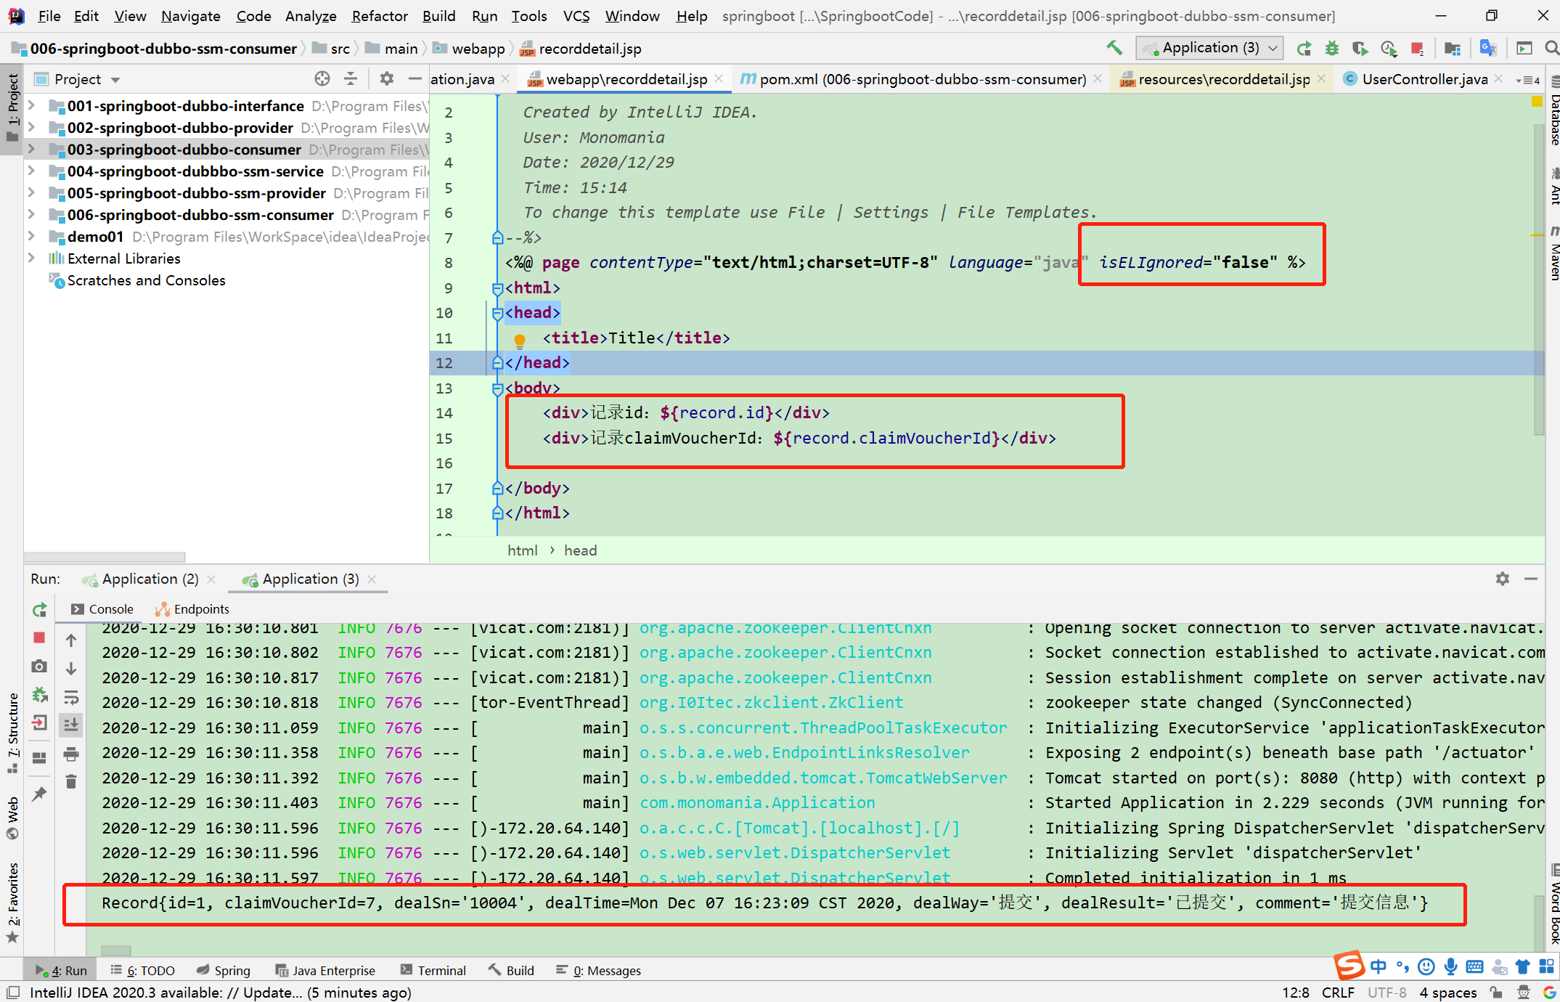
Task: Dump threads using the camera icon
Action: pyautogui.click(x=40, y=666)
